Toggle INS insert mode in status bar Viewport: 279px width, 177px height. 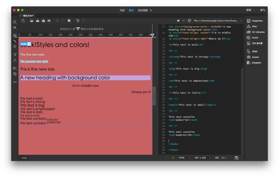tap(217, 158)
